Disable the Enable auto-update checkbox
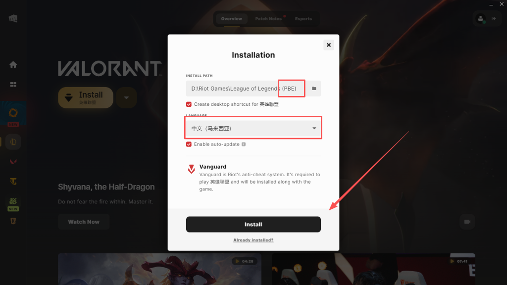507x285 pixels. click(189, 144)
